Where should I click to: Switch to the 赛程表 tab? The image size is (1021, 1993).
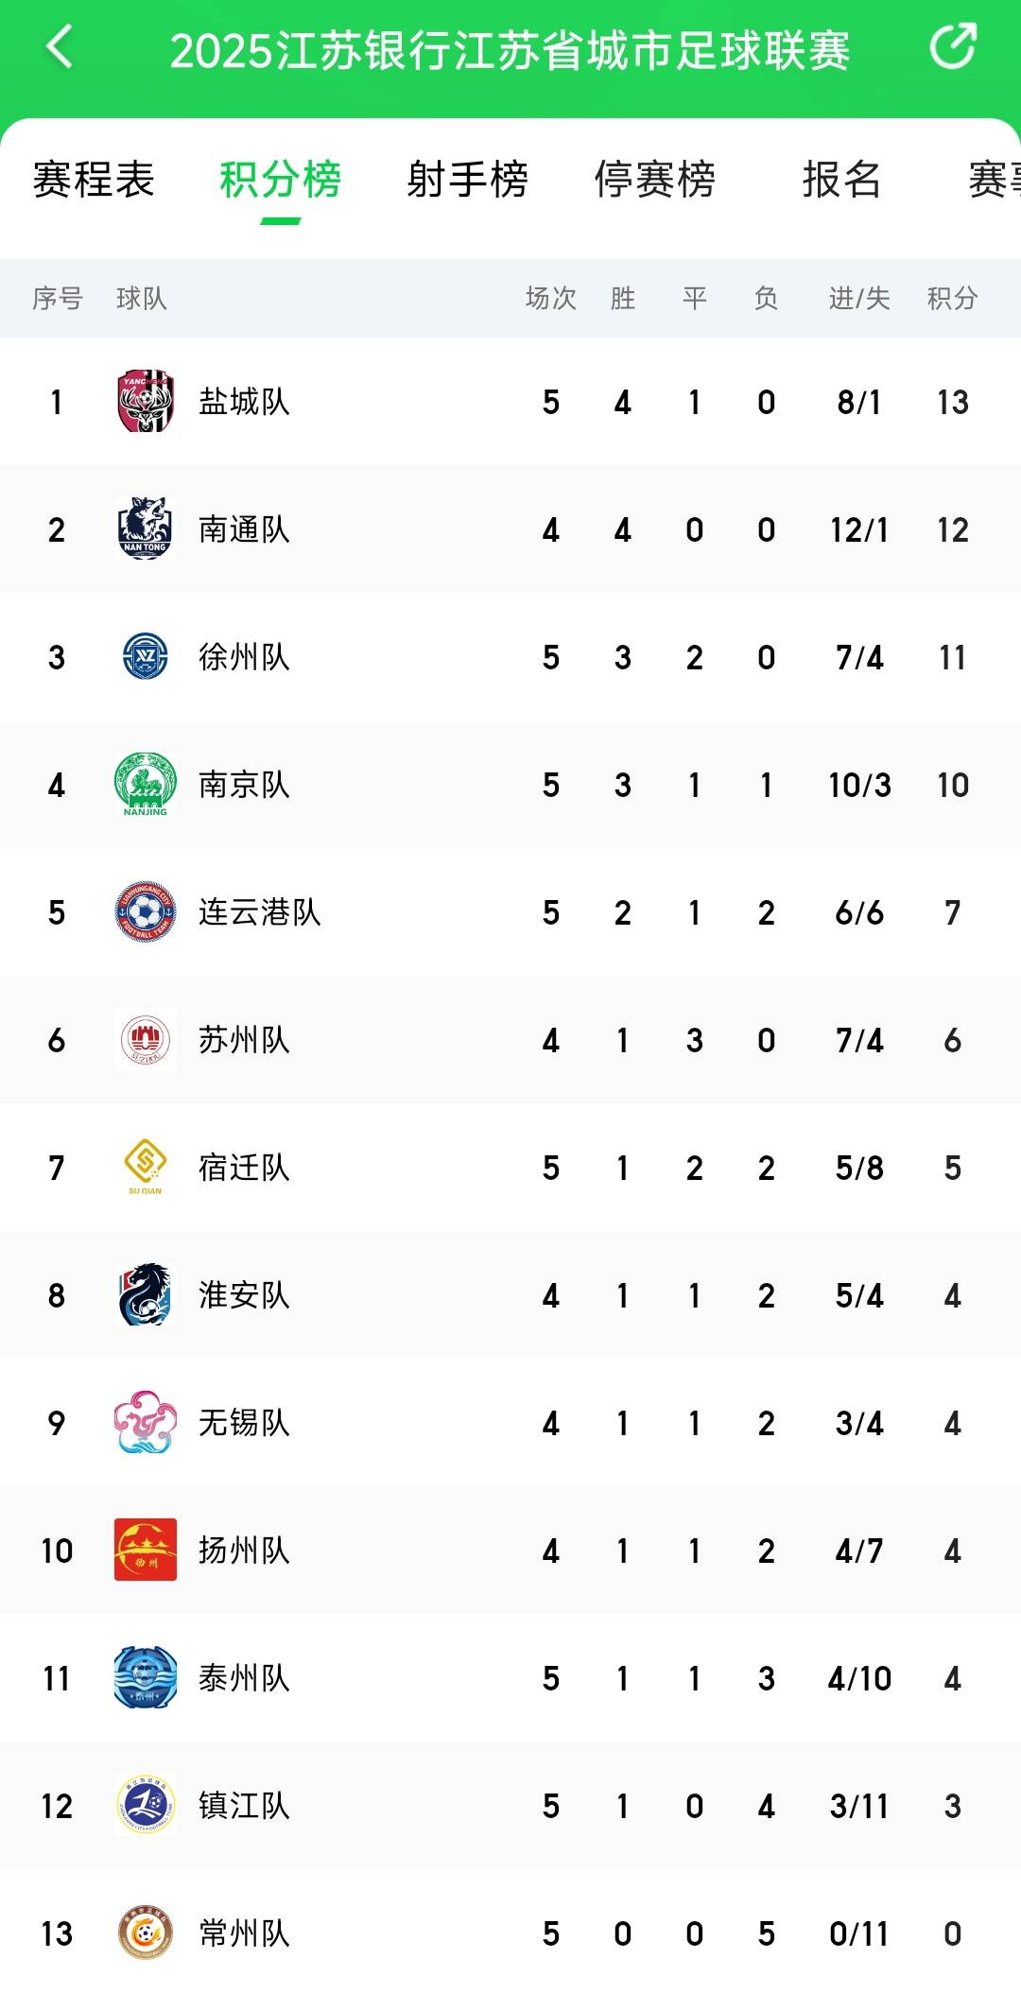coord(94,180)
